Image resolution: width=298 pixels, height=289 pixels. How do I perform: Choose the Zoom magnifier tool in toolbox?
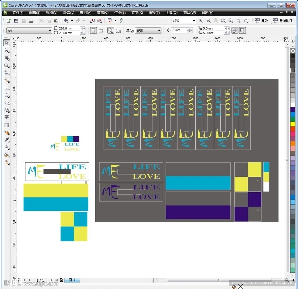(x=7, y=65)
